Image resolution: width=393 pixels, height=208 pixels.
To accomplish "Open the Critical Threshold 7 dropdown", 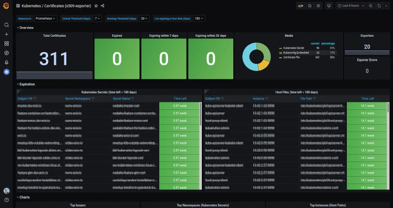I will pyautogui.click(x=97, y=19).
